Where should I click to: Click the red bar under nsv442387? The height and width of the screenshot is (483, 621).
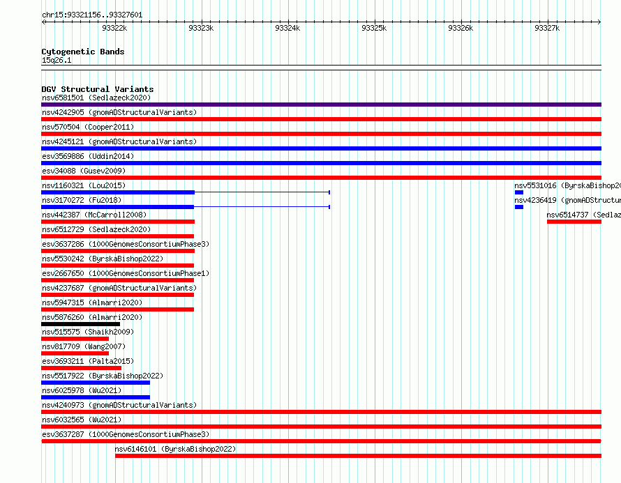click(x=118, y=222)
